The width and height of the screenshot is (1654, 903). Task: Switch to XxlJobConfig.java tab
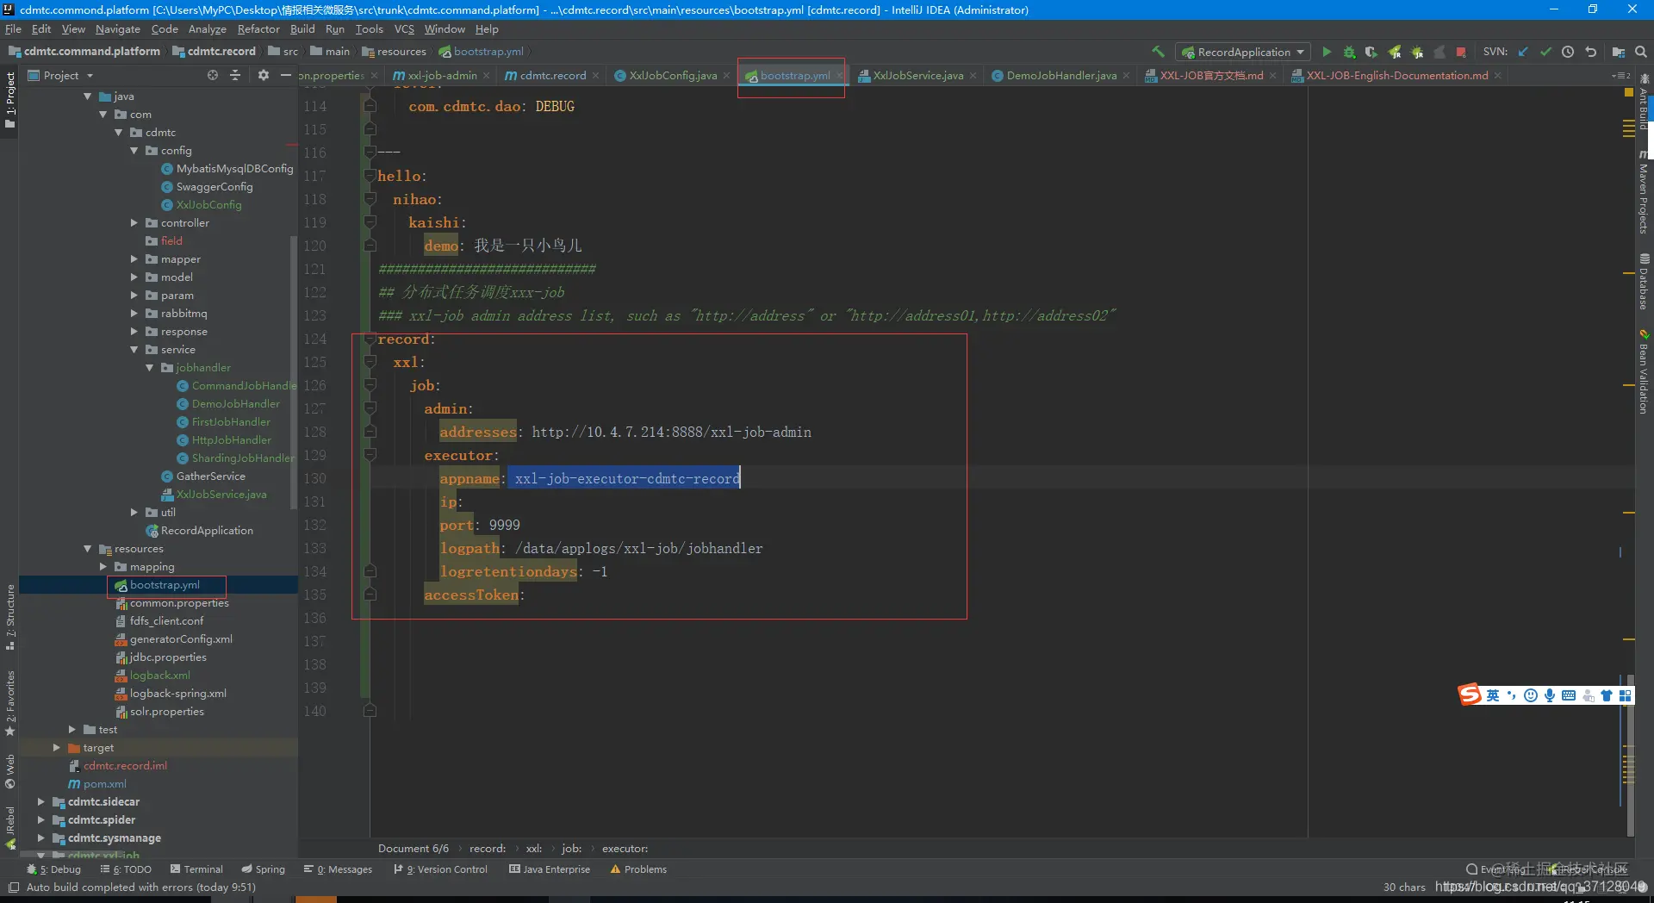(x=673, y=76)
